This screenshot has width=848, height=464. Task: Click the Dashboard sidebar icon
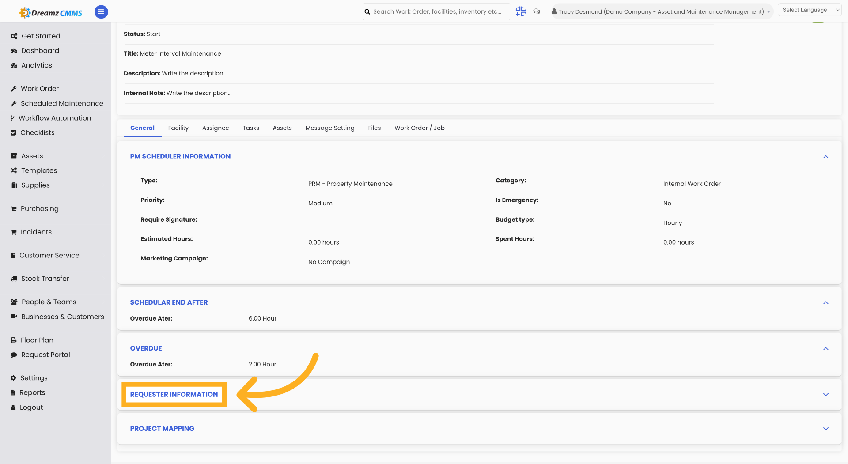(x=14, y=51)
